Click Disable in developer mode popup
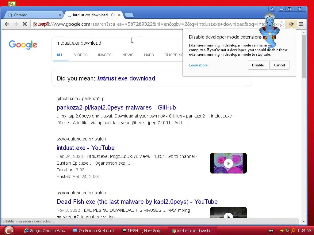This screenshot has height=235, width=314. pos(258,65)
